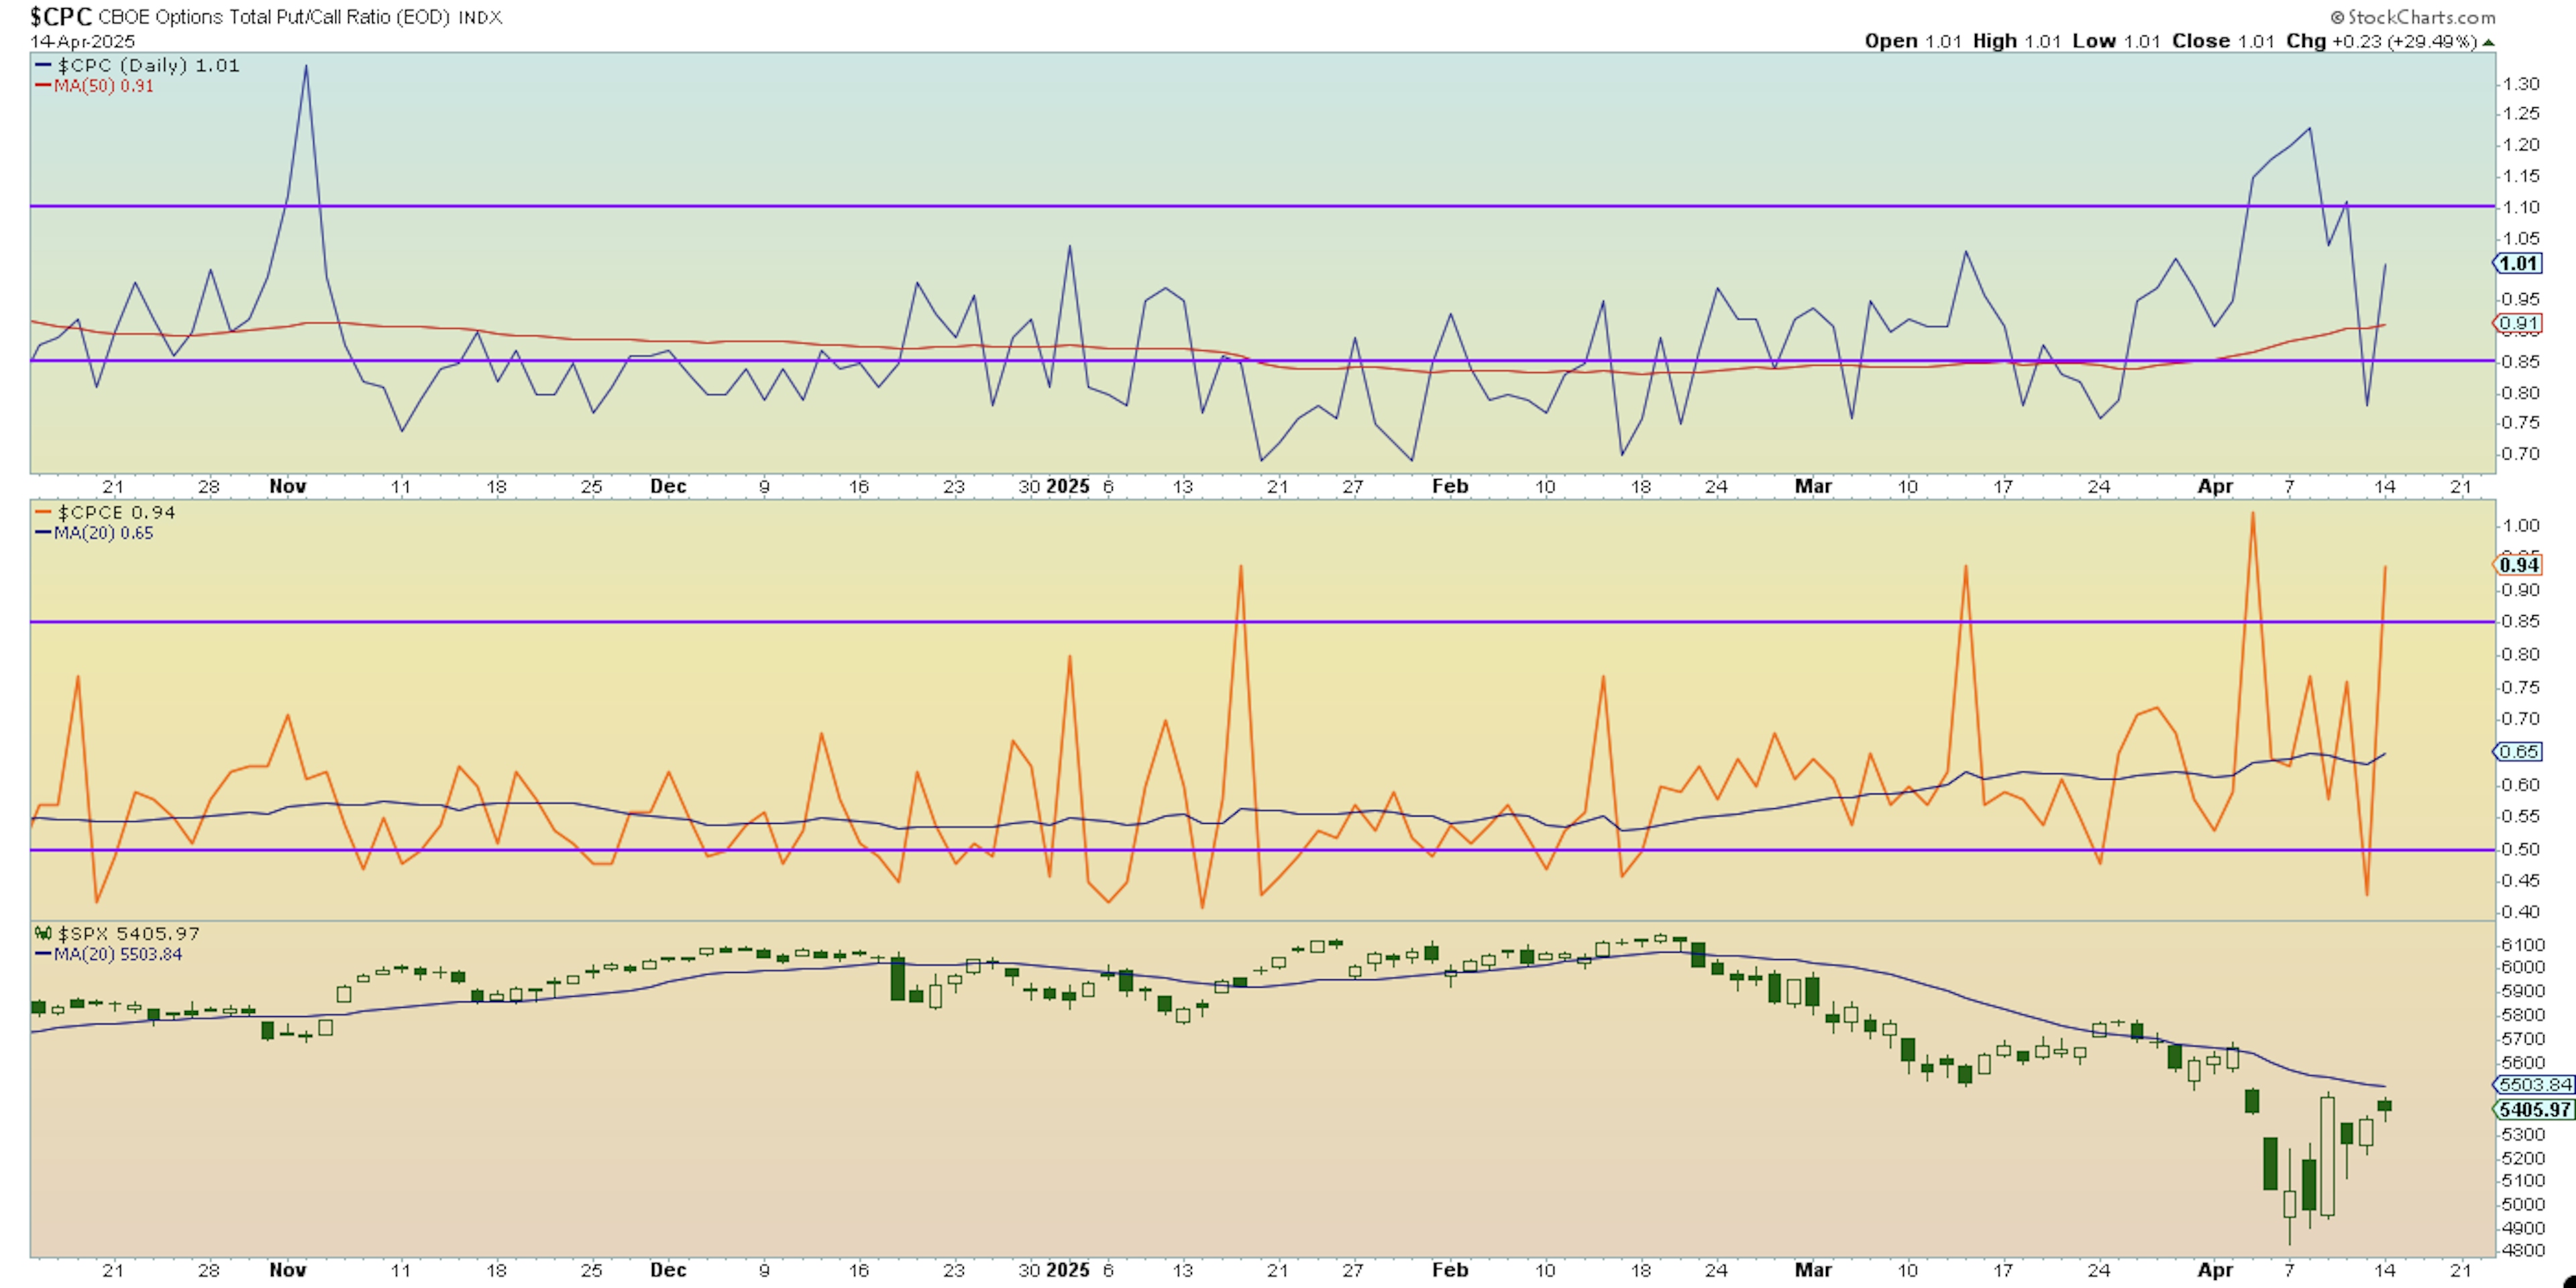Click the SPX 5405.97 price tag
Viewport: 2576px width, 1288px height.
point(2534,1109)
